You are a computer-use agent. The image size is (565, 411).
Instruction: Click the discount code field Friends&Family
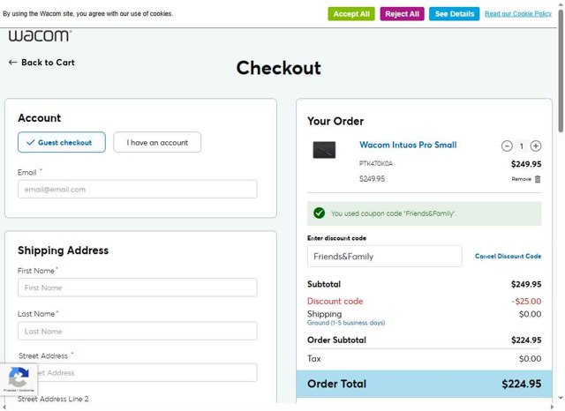(385, 257)
